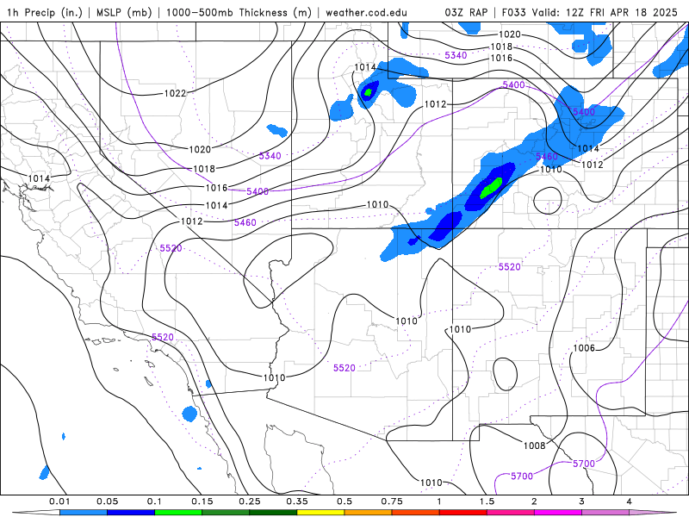Pick the dark blue 0.05–0.1 legend swatch
Image resolution: width=689 pixels, height=517 pixels.
(131, 513)
